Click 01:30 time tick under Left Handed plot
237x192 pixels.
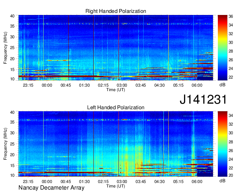pyautogui.click(x=84, y=182)
